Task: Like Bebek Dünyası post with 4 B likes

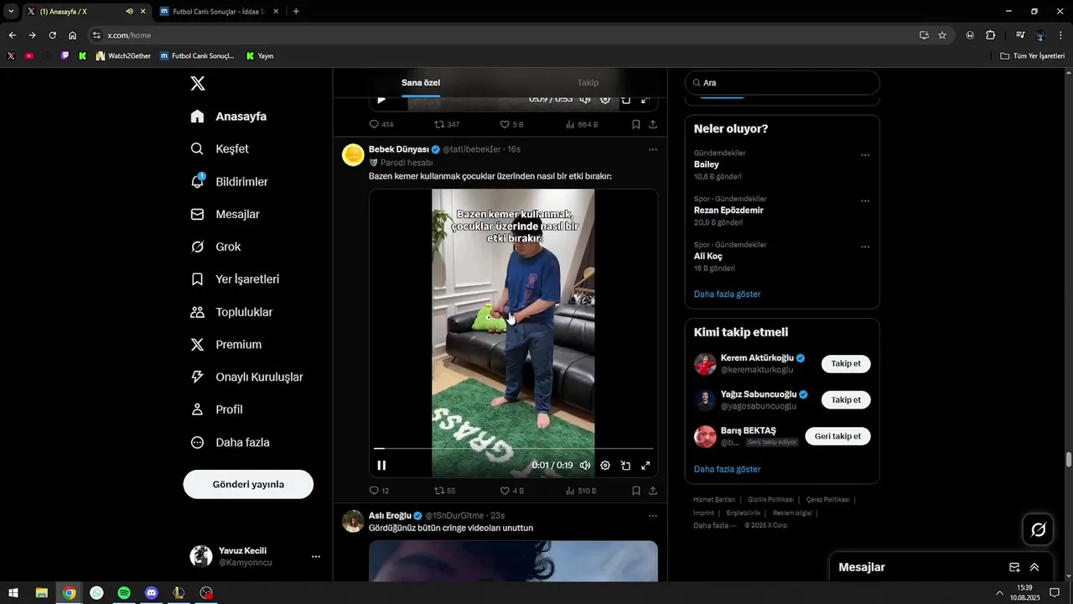Action: coord(511,491)
